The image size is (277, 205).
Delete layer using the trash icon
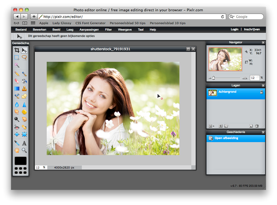pos(257,126)
